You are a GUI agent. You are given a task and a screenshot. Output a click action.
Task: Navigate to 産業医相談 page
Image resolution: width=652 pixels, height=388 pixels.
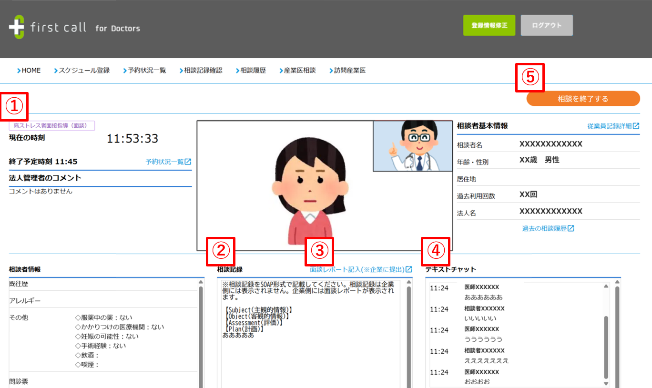298,71
